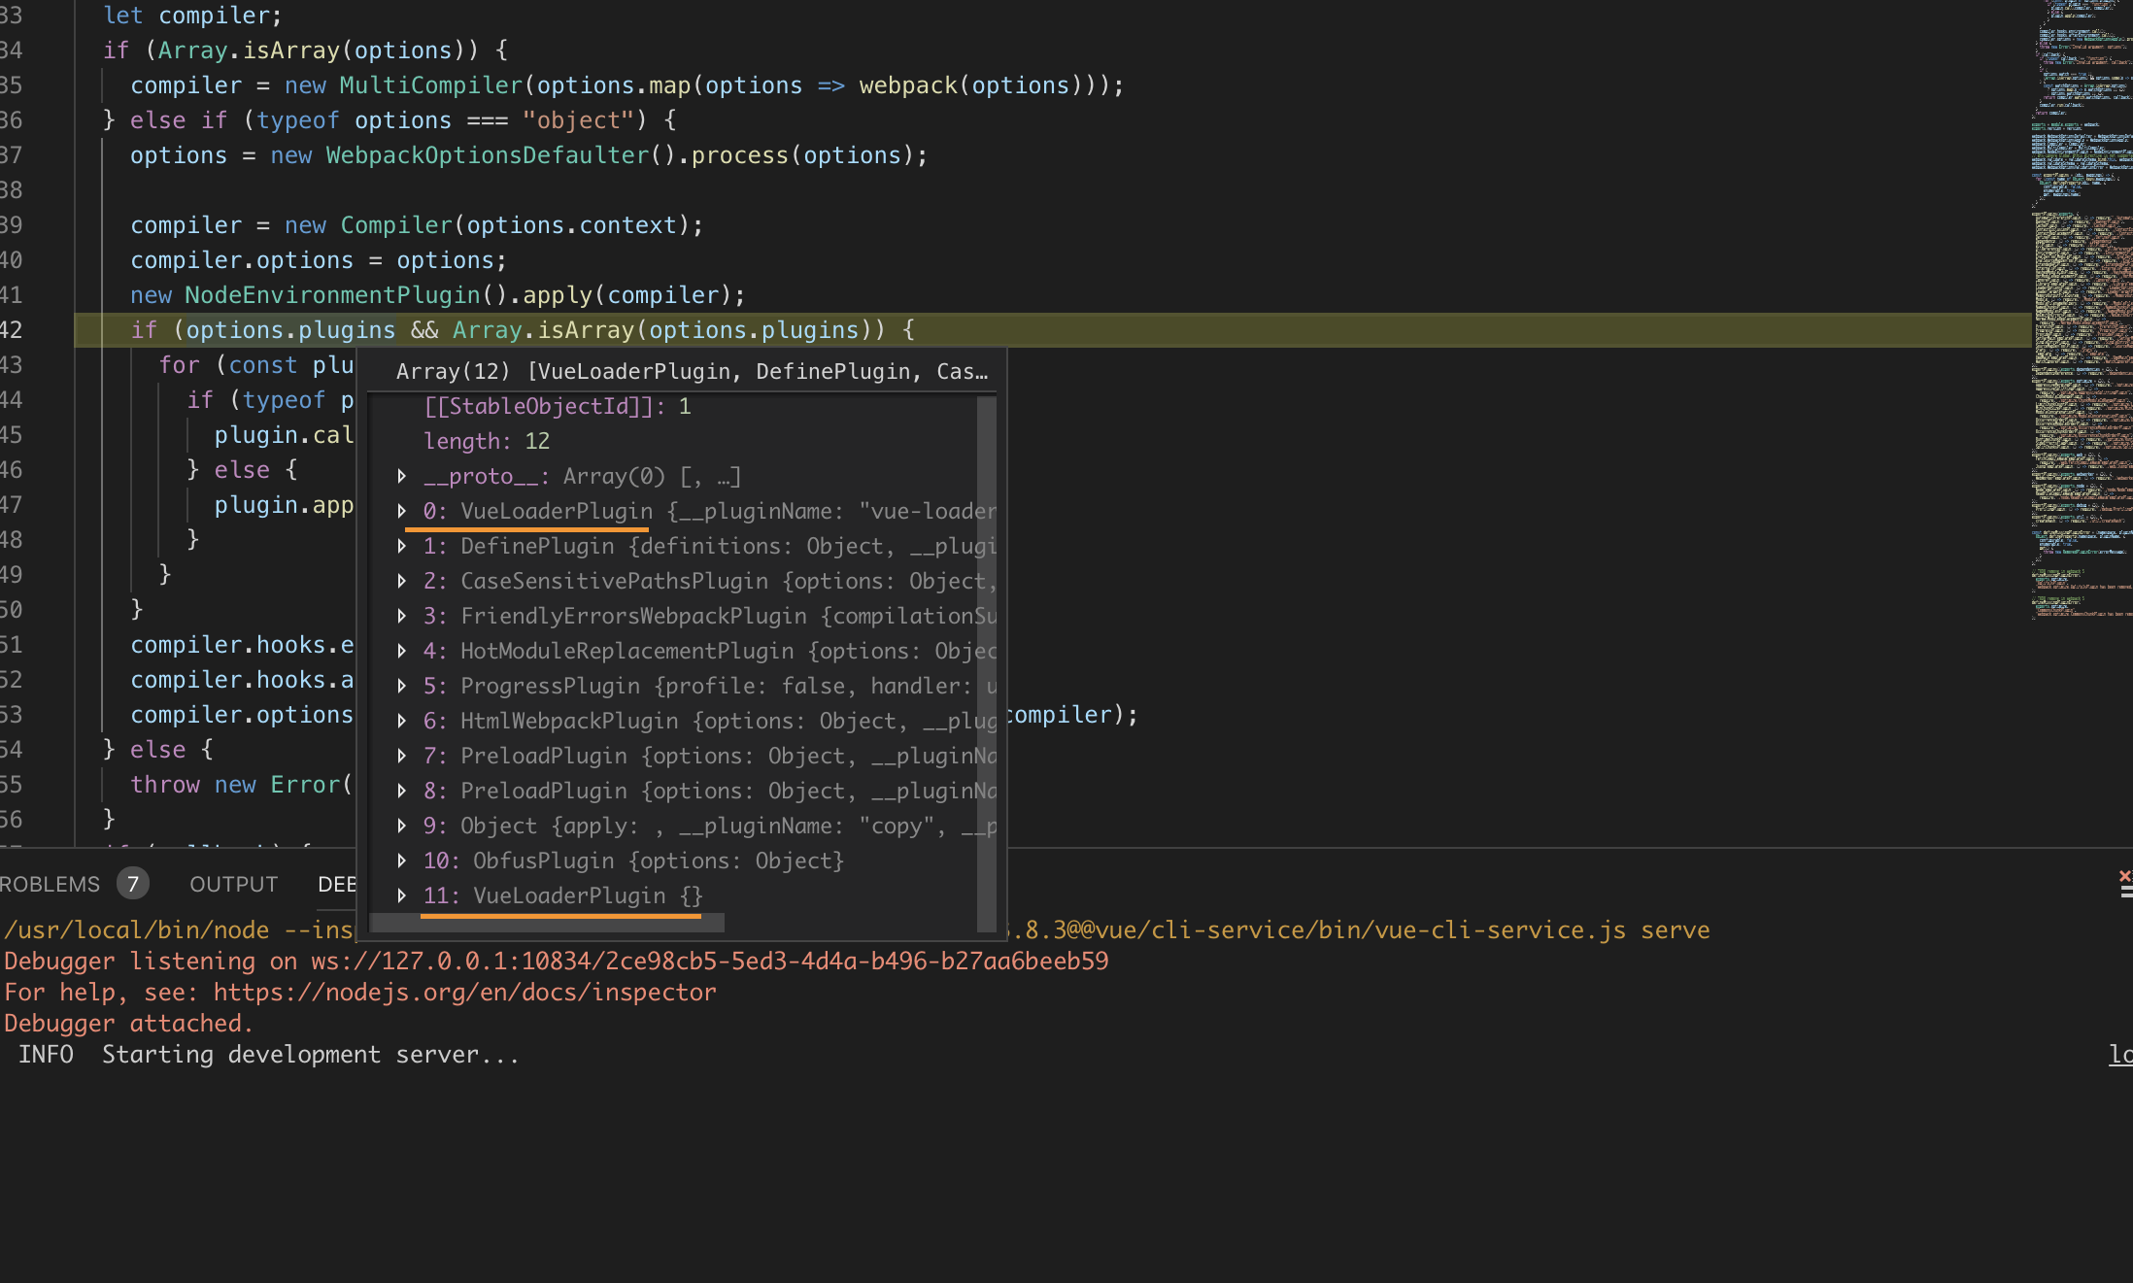Expand item 10 ObfusPlugin
Screen dimensions: 2133x1283
[401, 861]
